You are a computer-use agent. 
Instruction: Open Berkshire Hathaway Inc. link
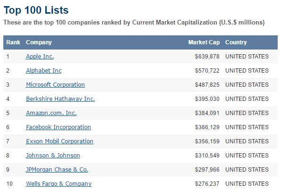pos(60,99)
